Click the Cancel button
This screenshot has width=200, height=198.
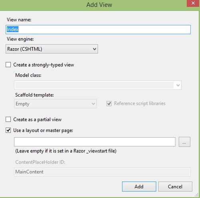point(175,186)
